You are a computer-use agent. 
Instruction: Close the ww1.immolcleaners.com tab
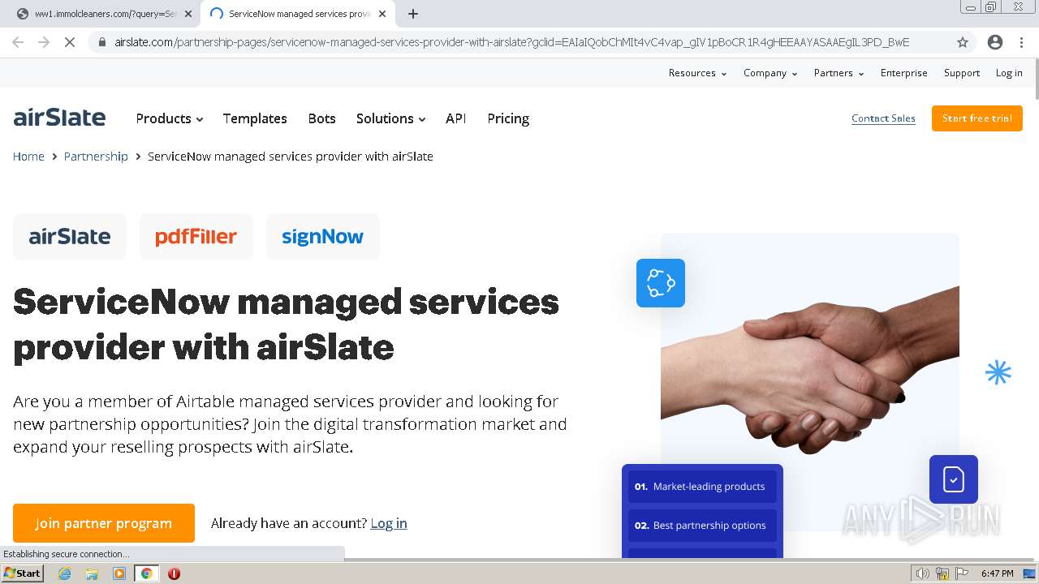[188, 14]
